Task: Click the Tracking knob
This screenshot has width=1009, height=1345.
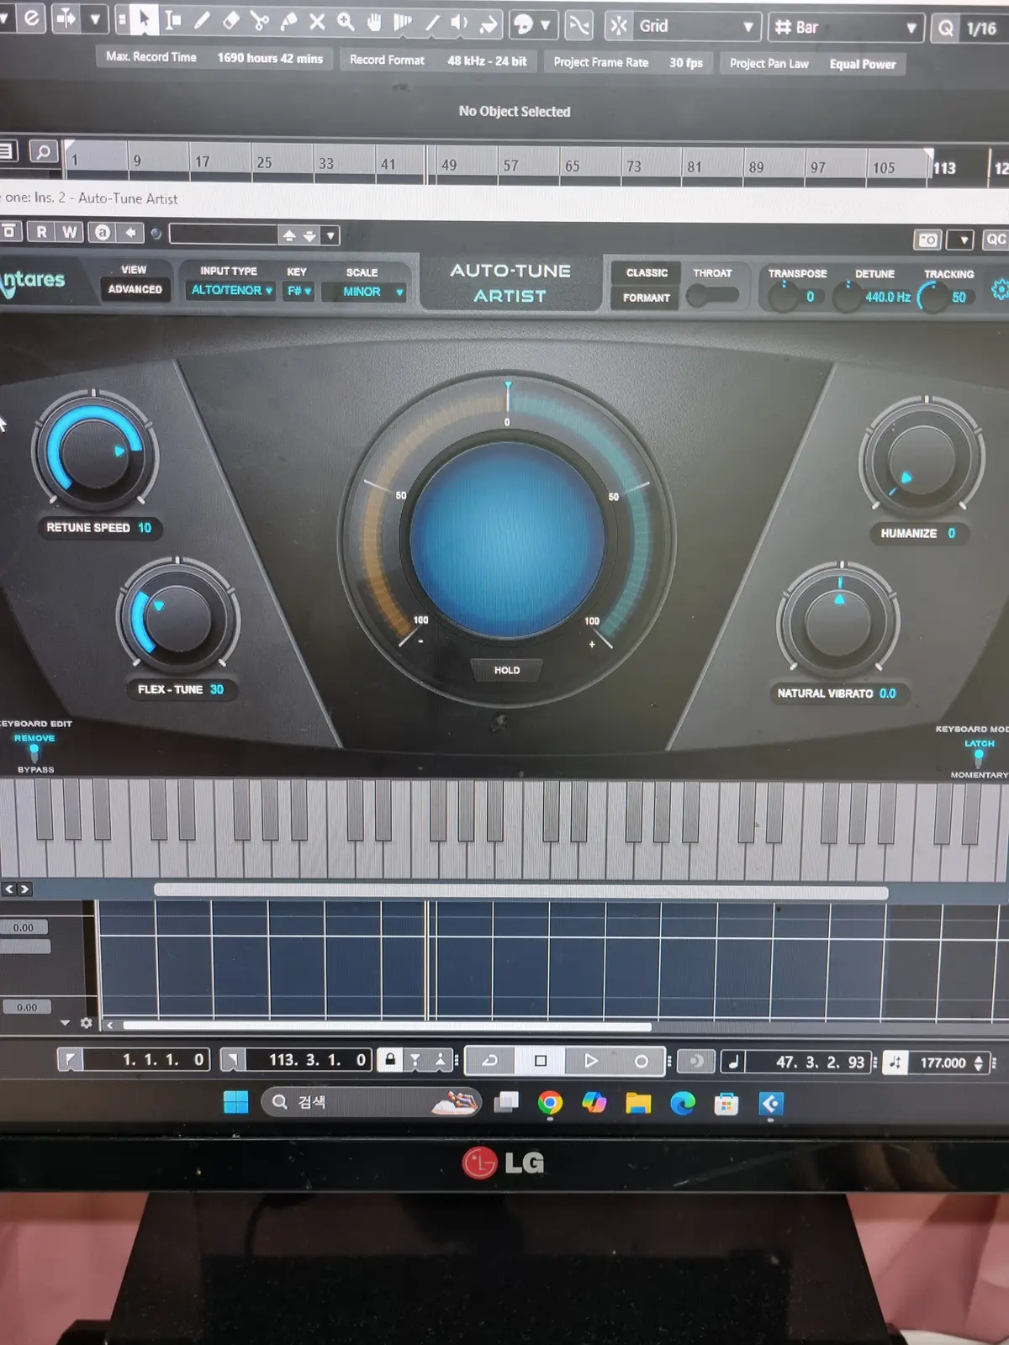Action: tap(932, 298)
